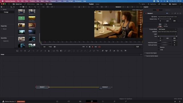Toggle the Inspector panel
Screen dimensions: 183x103
click(173, 4)
